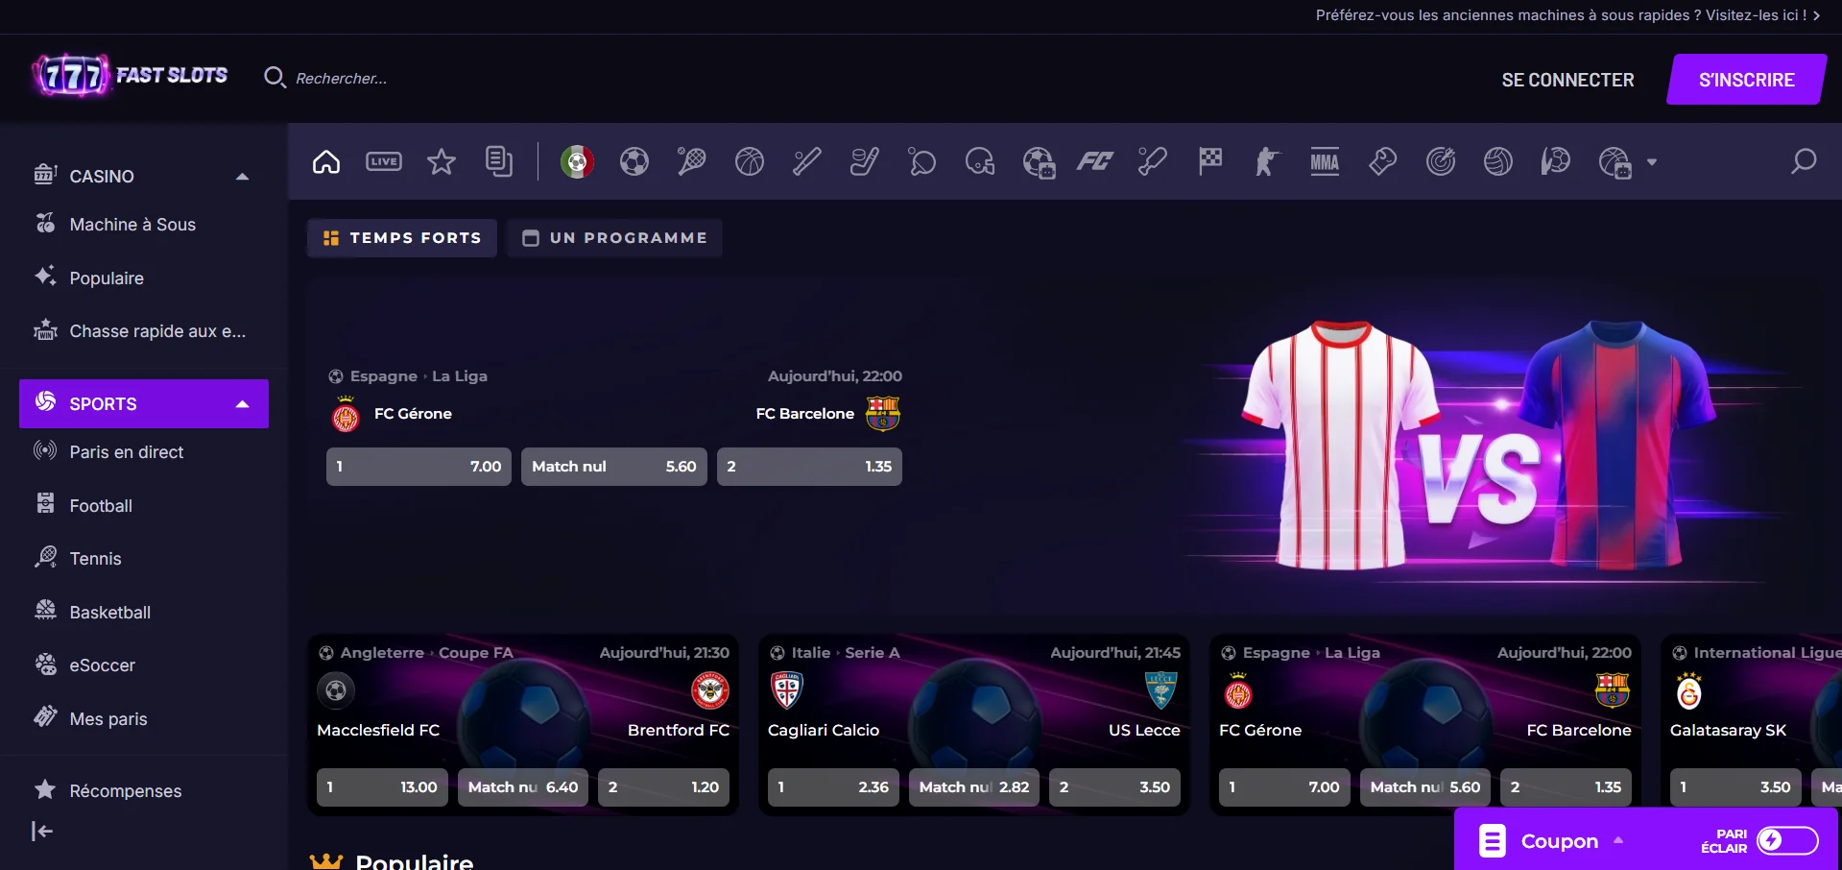Bet on Galatasaray SK at 3.50
The image size is (1842, 870).
point(1735,787)
